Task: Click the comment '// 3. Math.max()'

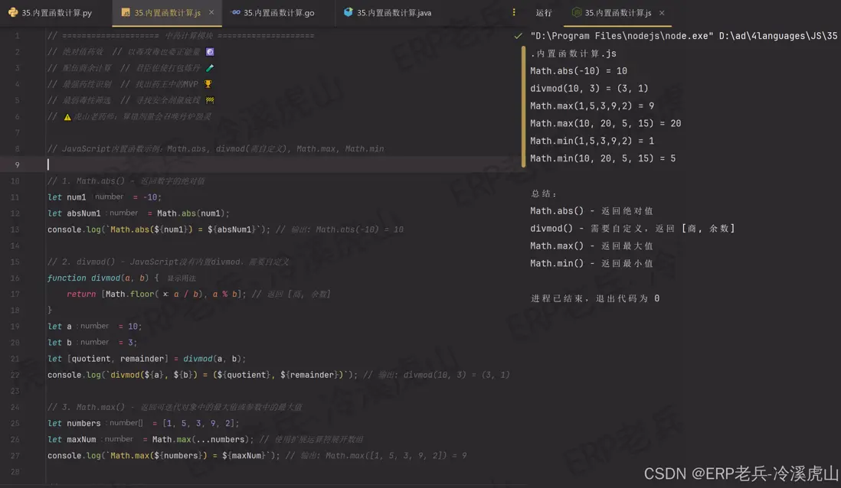Action: 175,407
